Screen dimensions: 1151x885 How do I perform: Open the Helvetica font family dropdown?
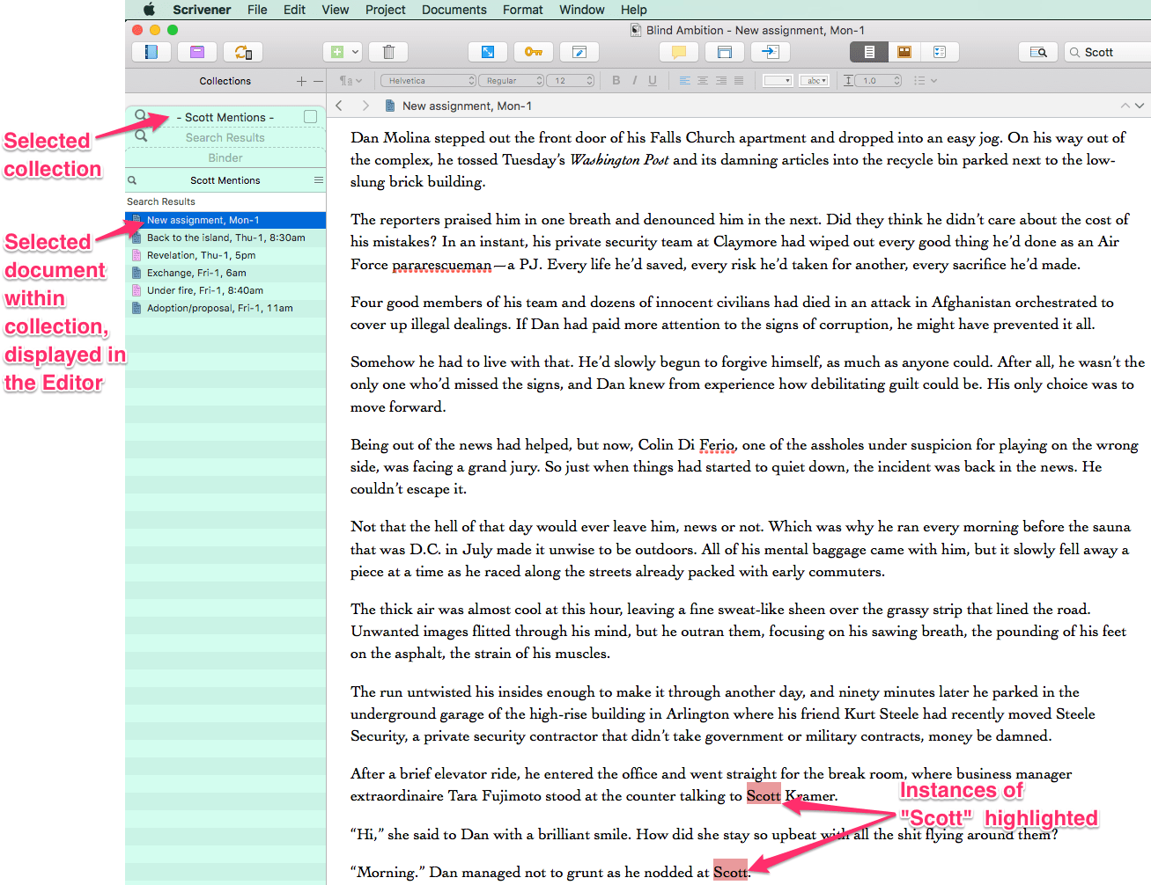pyautogui.click(x=428, y=81)
